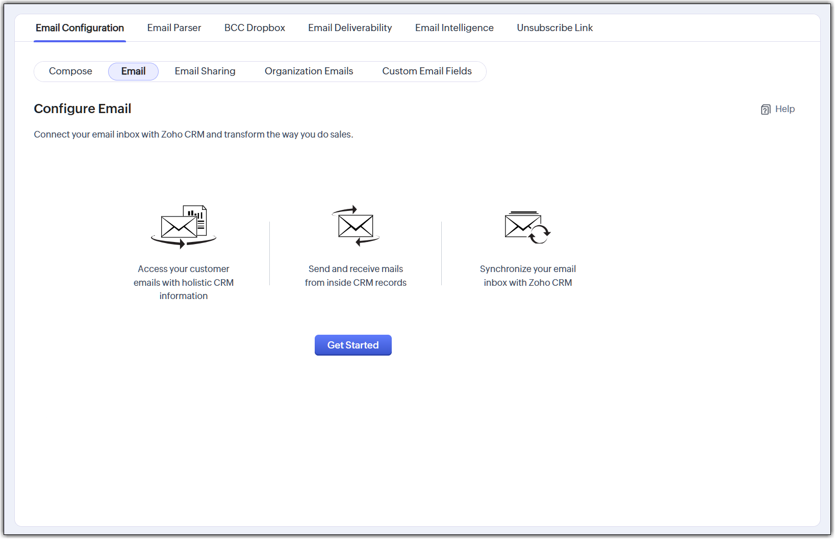Click the envelope with report document icon
The width and height of the screenshot is (835, 539).
pos(184,227)
